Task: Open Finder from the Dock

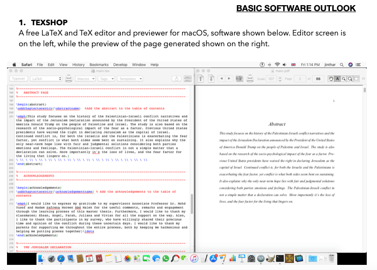Action: 42,259
